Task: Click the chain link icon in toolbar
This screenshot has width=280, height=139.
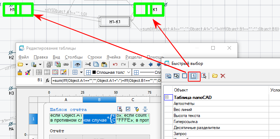Action: coord(66,64)
